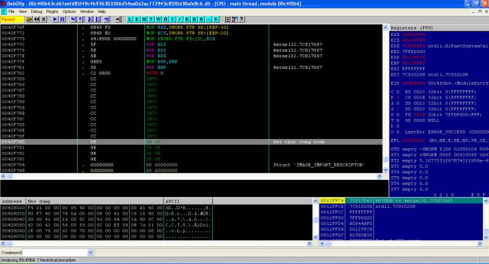Screen dimensions: 489x264
Task: Show CPU window with C button
Action: 173,20
